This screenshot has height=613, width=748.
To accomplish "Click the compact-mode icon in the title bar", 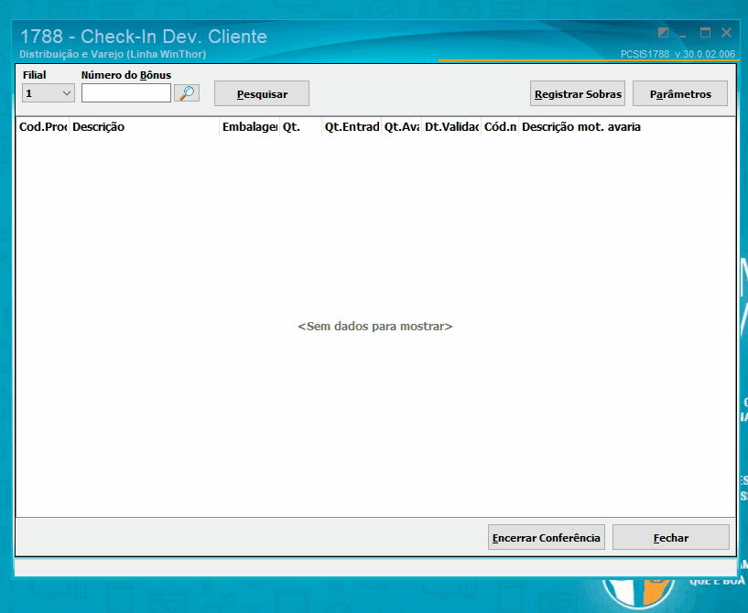I will pos(663,33).
